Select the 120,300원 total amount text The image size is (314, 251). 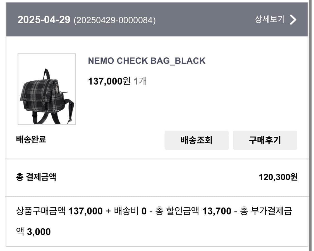(279, 177)
